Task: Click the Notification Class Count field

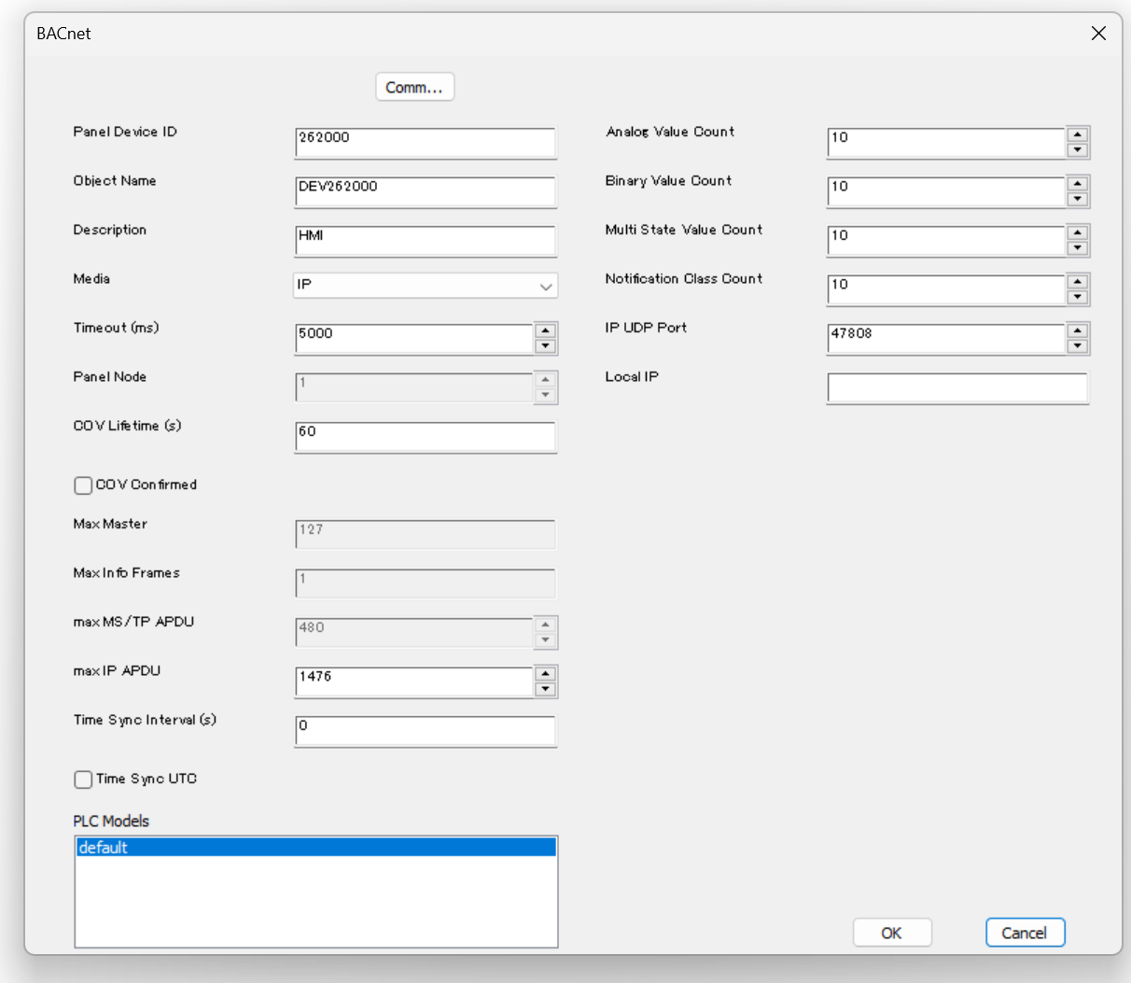Action: coord(946,290)
